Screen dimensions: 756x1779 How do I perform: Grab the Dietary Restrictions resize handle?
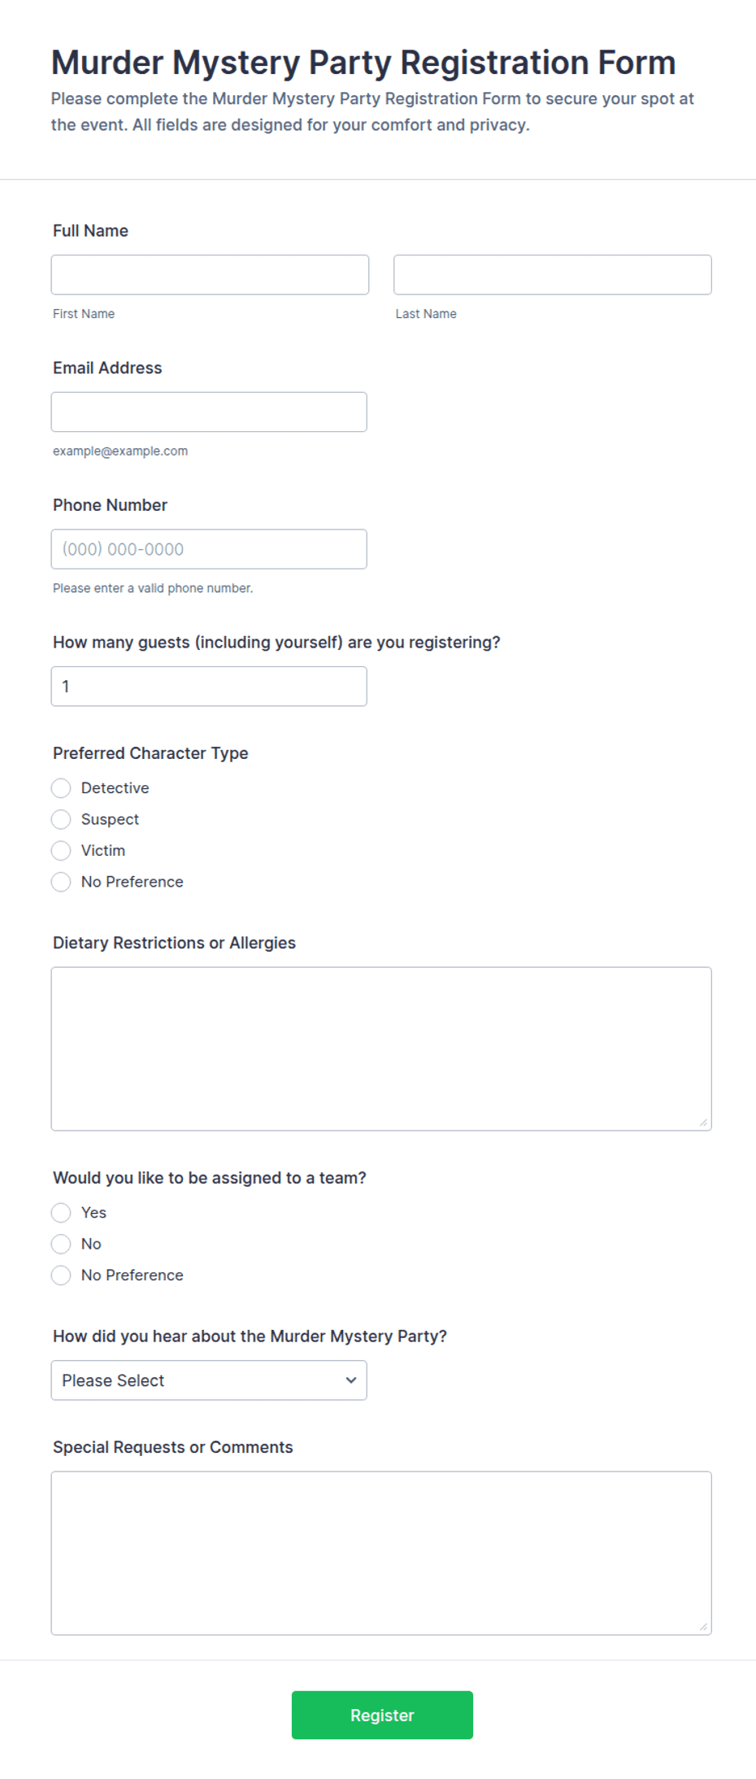[x=703, y=1123]
